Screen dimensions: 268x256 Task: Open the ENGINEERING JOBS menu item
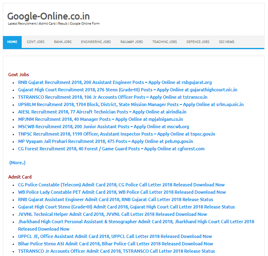click(96, 42)
